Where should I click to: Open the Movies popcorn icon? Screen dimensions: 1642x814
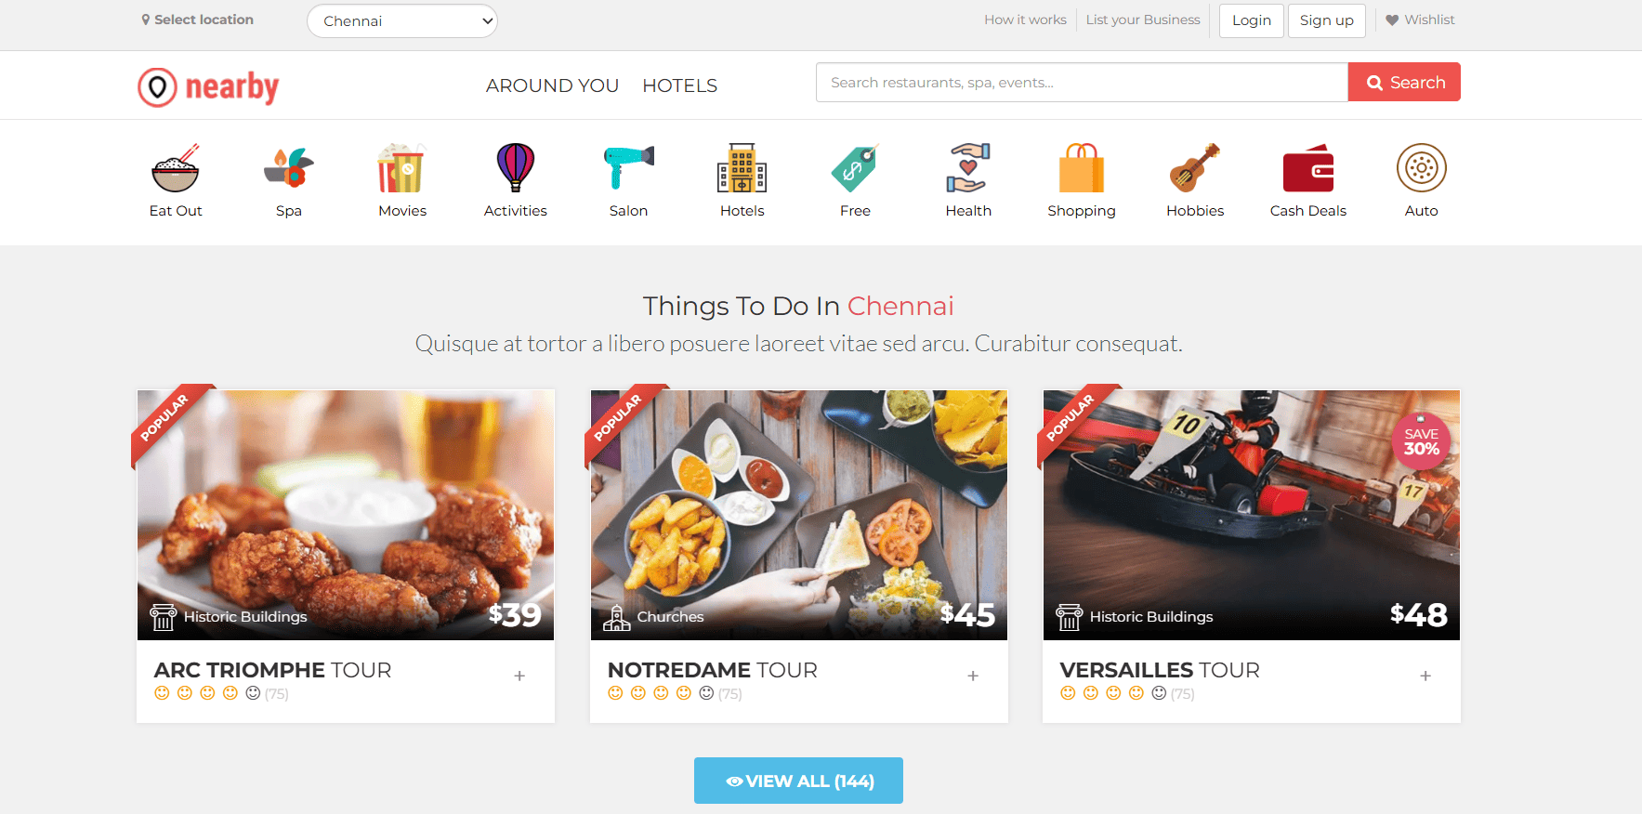[402, 168]
